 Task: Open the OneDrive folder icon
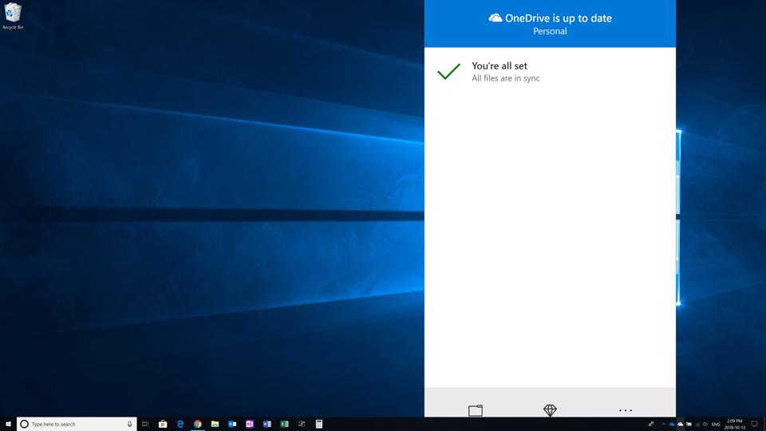click(476, 410)
